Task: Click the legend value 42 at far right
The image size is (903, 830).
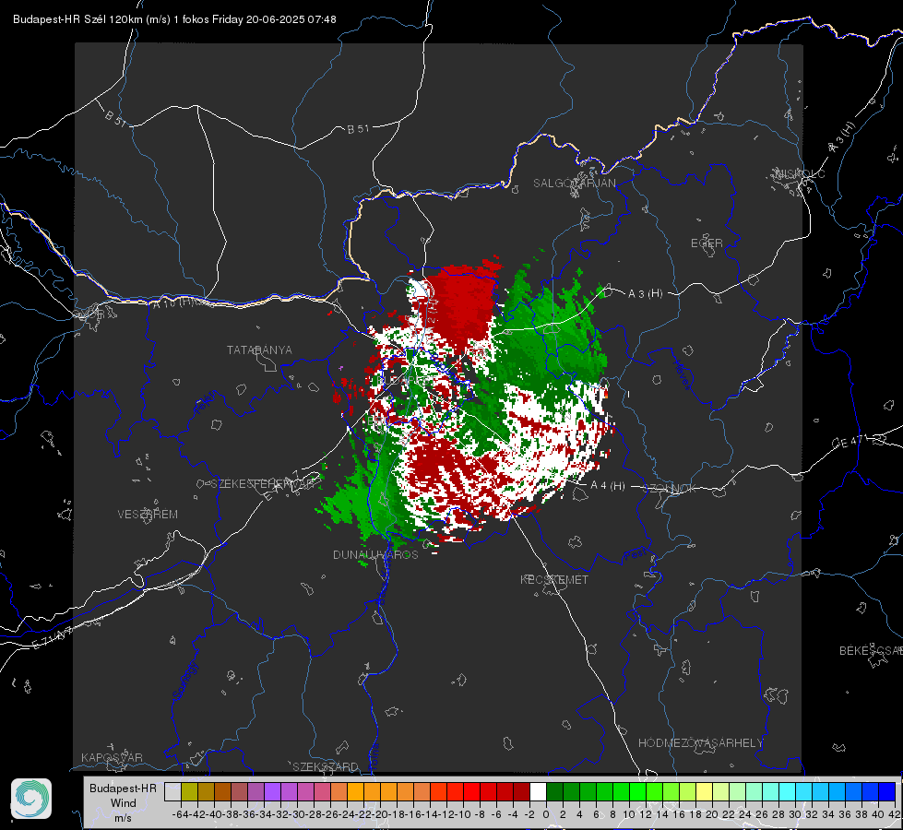Action: pos(894,814)
